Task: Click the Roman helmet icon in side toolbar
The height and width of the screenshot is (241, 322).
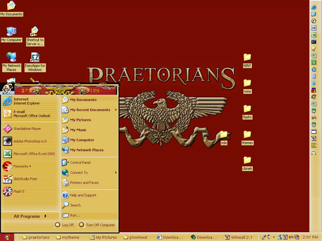Action: [314, 97]
